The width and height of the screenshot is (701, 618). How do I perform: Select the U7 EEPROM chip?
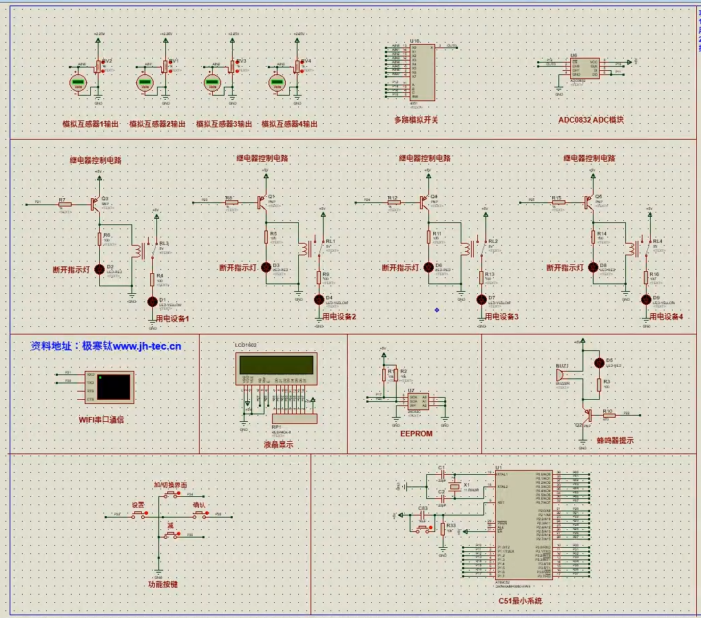tap(418, 401)
